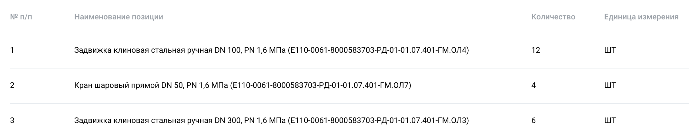
Task: Select row number 1 cell
Action: 12,50
